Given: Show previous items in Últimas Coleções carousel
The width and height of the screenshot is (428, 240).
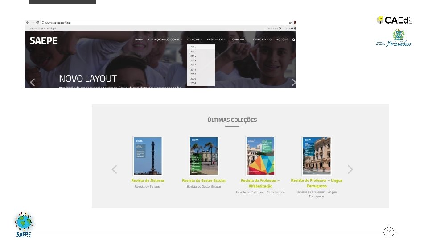Looking at the screenshot, I should tap(115, 169).
